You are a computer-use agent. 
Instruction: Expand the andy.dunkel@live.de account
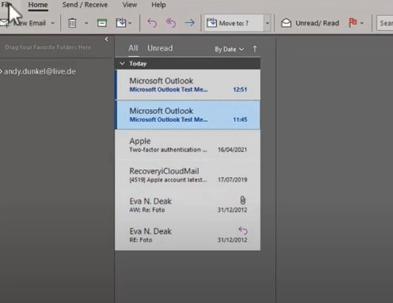(1, 71)
